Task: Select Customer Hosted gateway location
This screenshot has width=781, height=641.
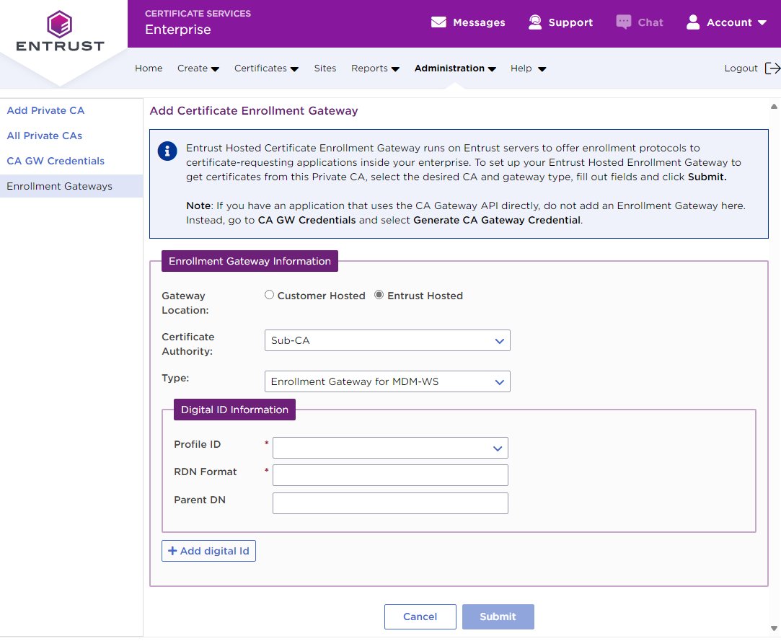Action: [x=270, y=295]
